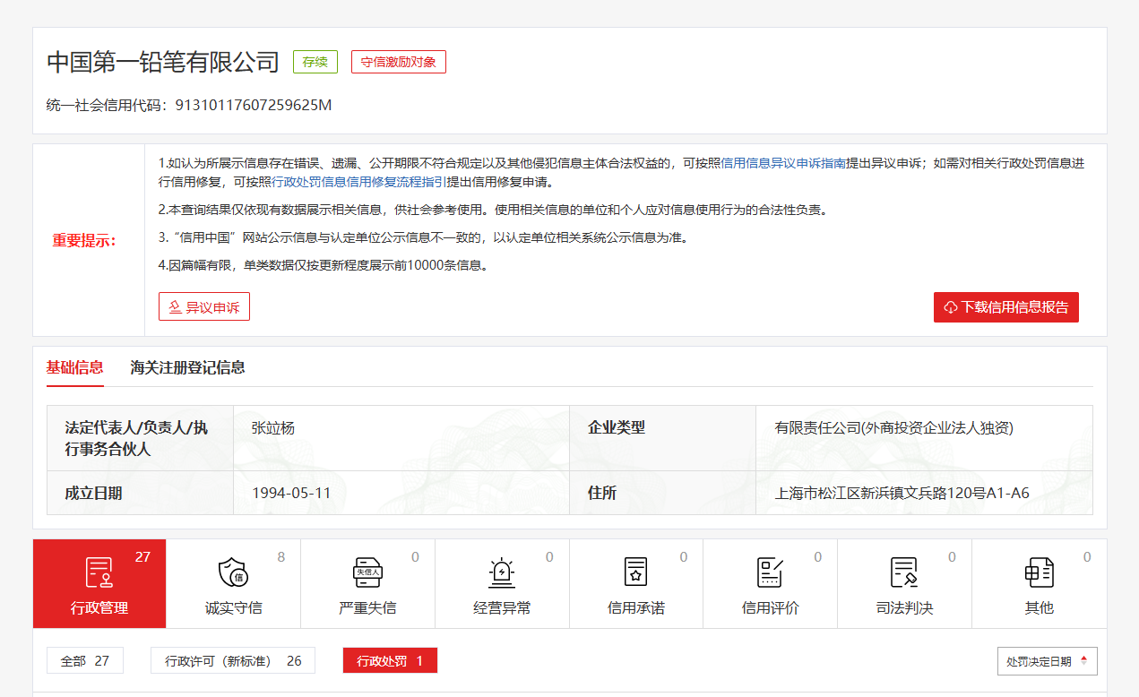Click address 上海市松江区新浜镇文兵路120号A1-A6

click(x=902, y=493)
